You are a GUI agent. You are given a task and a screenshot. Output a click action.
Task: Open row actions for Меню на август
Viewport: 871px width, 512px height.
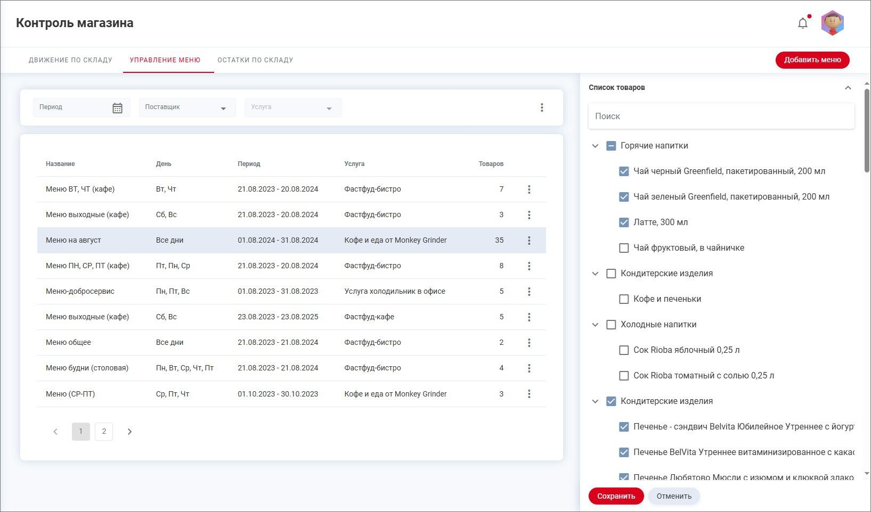529,241
